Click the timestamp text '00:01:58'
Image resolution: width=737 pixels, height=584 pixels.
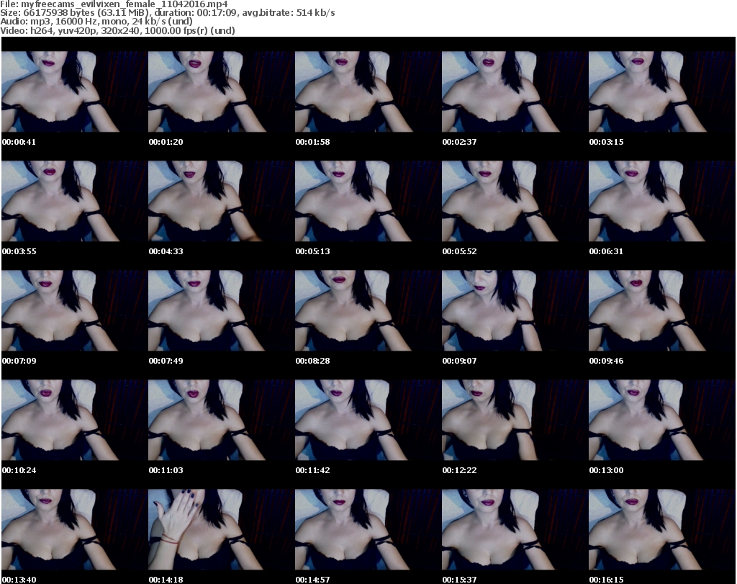click(x=312, y=142)
